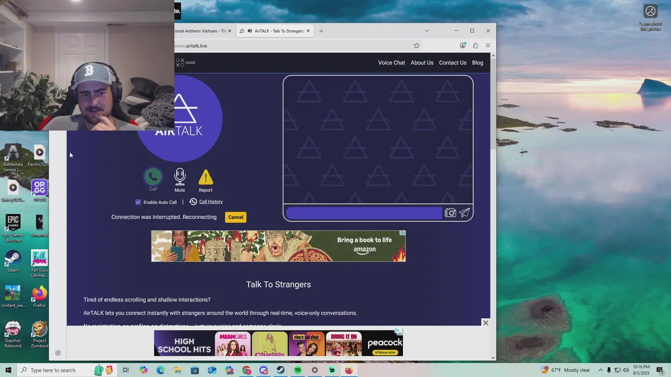671x377 pixels.
Task: Click Steam icon in the taskbar
Action: click(281, 370)
